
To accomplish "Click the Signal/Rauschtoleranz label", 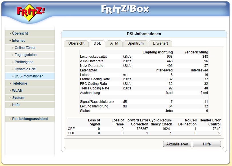I will [97, 102].
